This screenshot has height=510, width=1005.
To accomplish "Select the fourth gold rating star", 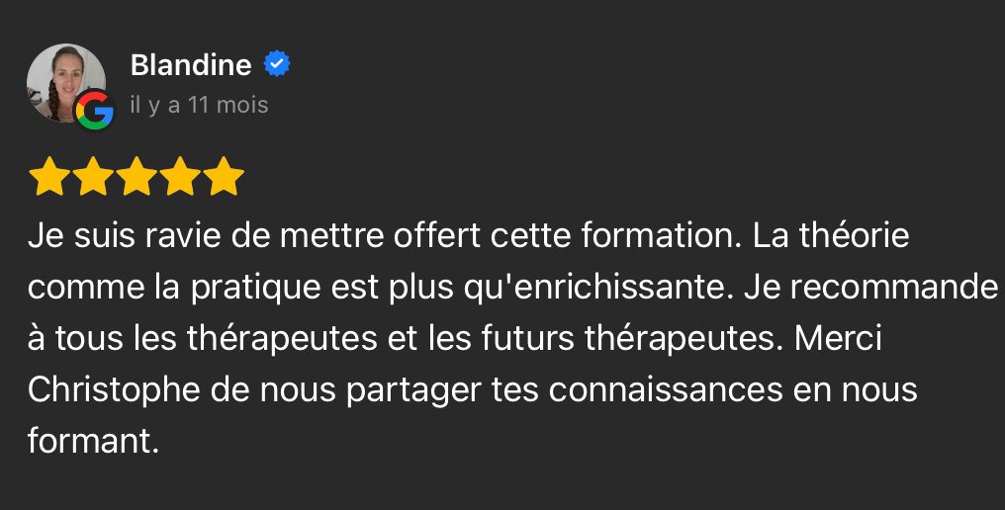I will click(181, 177).
